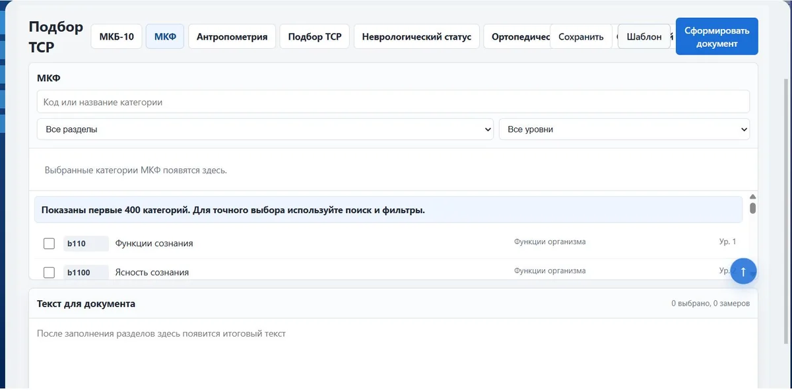792x390 pixels.
Task: Click Сформировать документ button
Action: coord(717,36)
